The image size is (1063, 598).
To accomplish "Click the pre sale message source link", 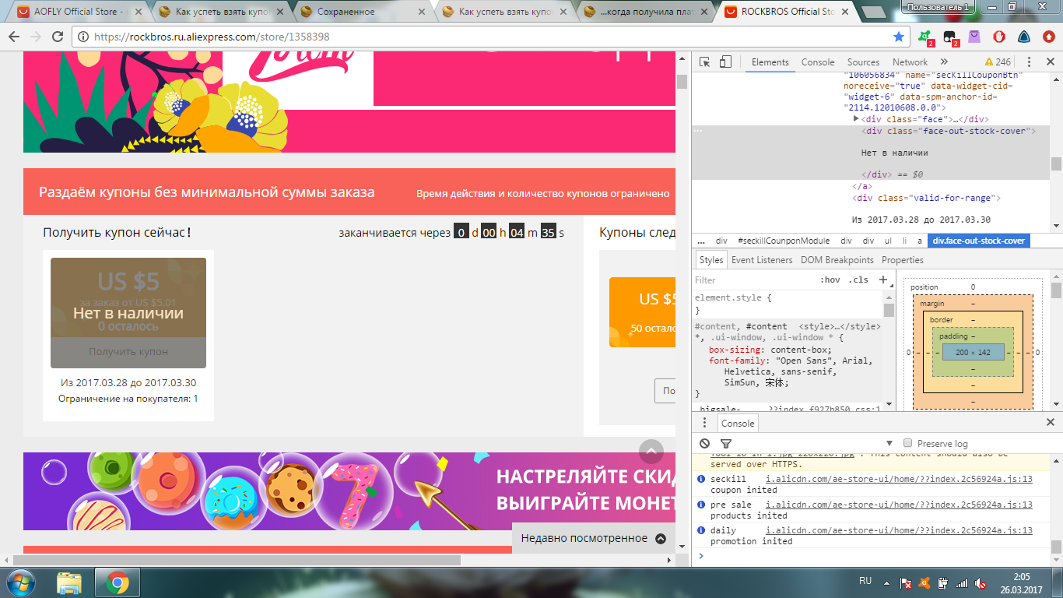I will (899, 505).
